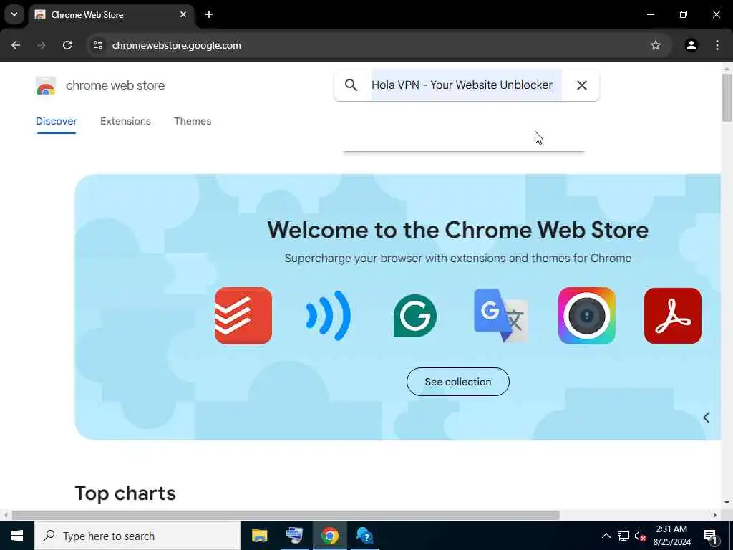Screen dimensions: 733x550
Task: Click the Welcome to the Chrome Web Store heading
Action: tap(457, 230)
